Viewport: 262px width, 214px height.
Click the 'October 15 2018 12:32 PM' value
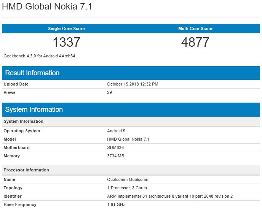click(133, 84)
